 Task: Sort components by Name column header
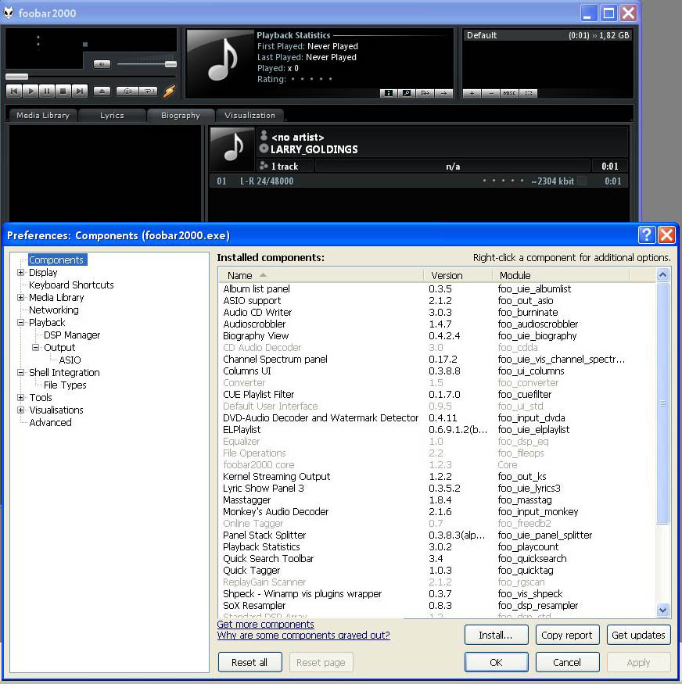click(x=240, y=275)
